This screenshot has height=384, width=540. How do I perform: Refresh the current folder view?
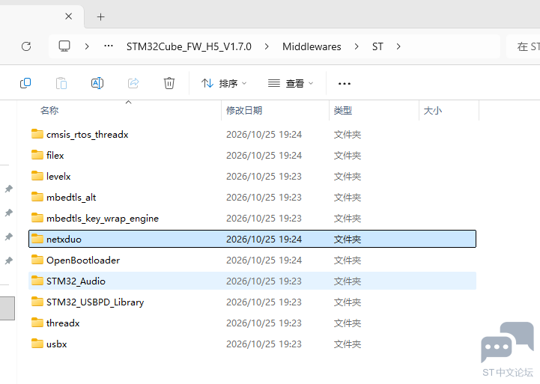click(26, 46)
